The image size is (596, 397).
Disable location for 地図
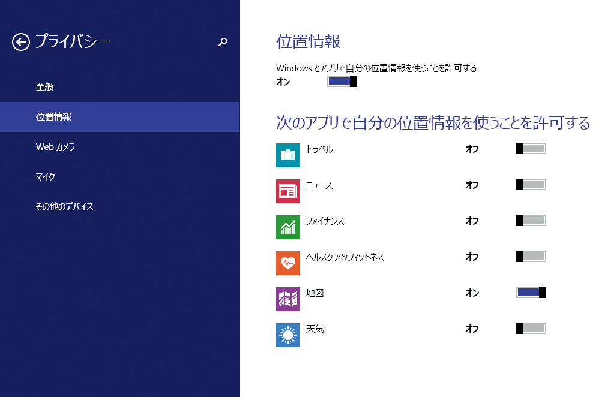(x=531, y=293)
